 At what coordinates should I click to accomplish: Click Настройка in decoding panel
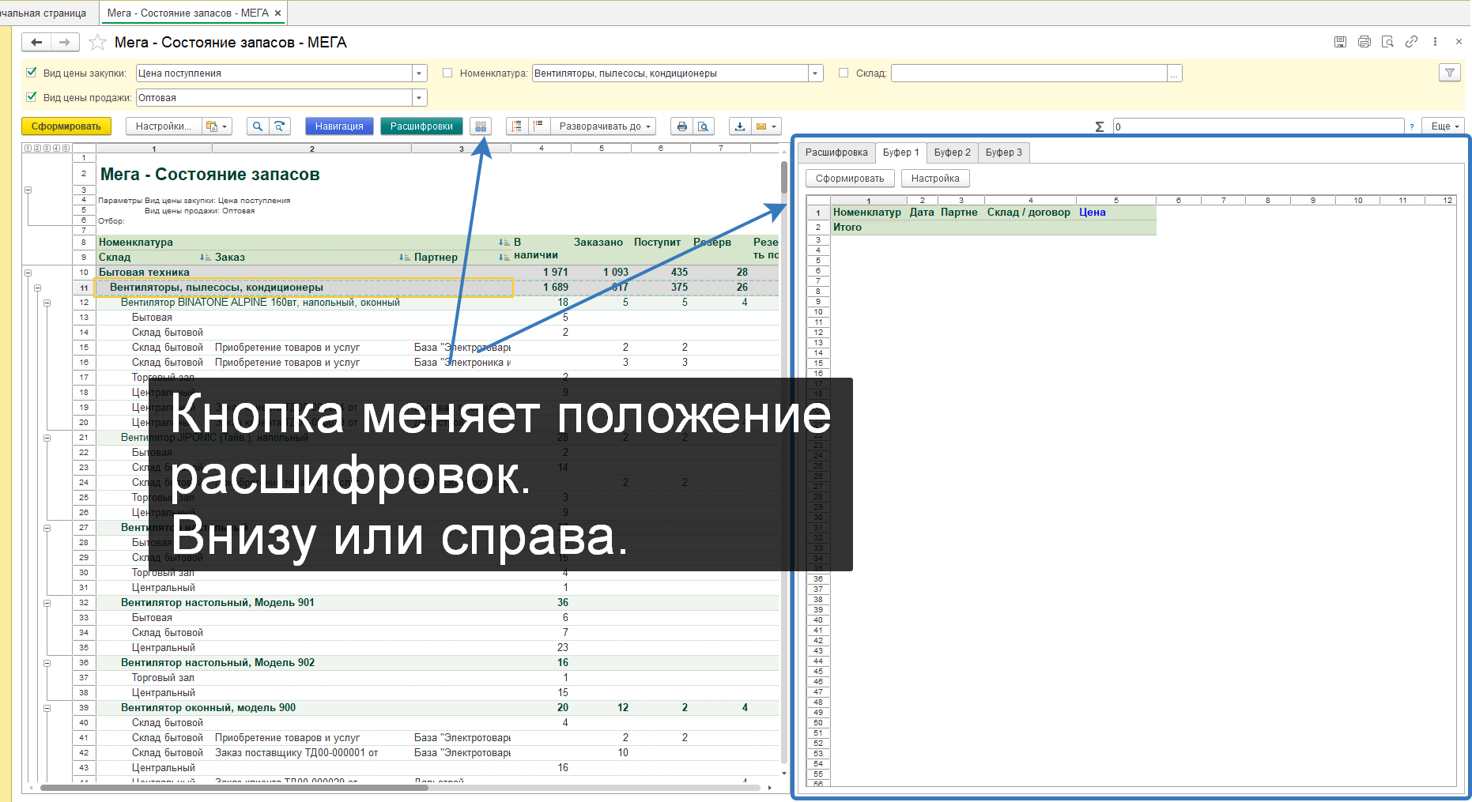[935, 179]
